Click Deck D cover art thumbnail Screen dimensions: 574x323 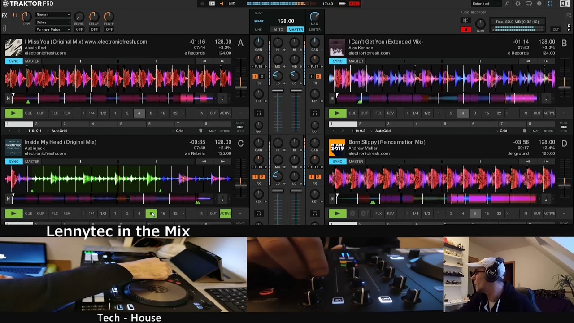point(337,148)
